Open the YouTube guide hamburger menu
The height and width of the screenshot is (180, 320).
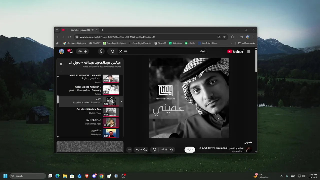(x=249, y=51)
